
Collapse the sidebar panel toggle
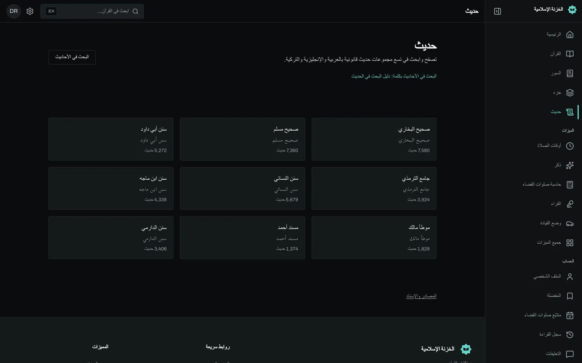pyautogui.click(x=497, y=11)
